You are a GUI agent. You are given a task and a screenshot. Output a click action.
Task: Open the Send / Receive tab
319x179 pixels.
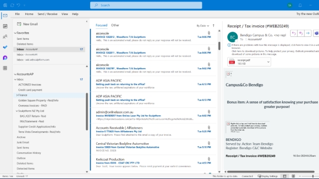47,14
